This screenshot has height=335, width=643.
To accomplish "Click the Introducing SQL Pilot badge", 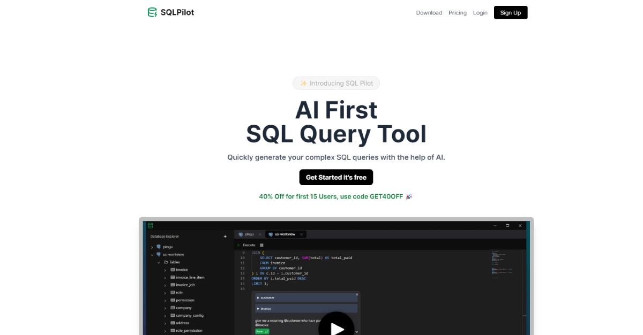I will pyautogui.click(x=336, y=83).
